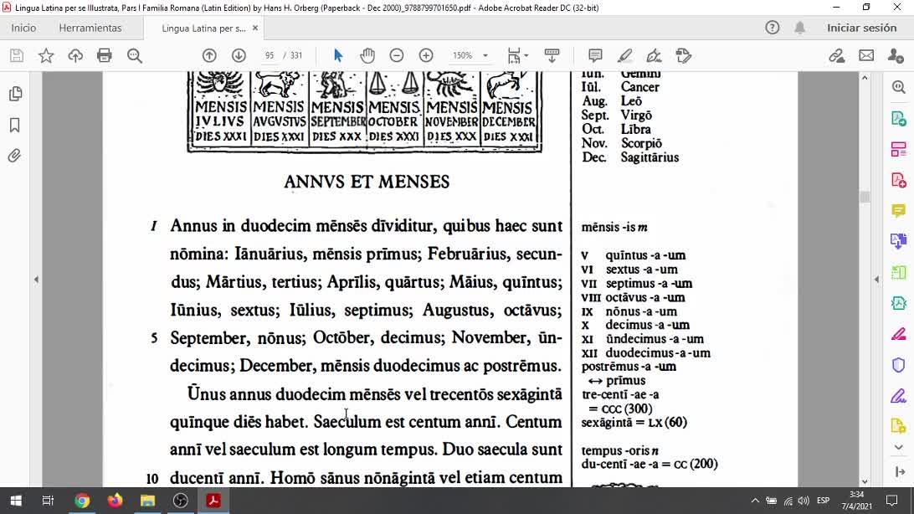The image size is (914, 514).
Task: Open the bookmarks panel
Action: point(15,126)
